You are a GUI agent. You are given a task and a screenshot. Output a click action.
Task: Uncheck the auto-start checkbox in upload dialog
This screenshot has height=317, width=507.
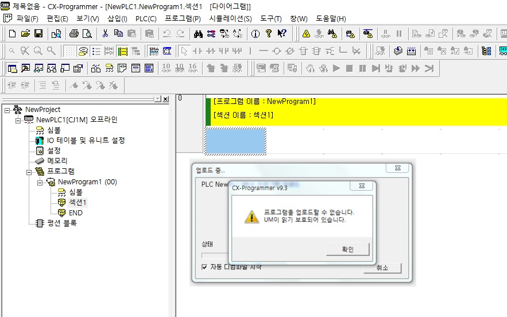click(204, 267)
